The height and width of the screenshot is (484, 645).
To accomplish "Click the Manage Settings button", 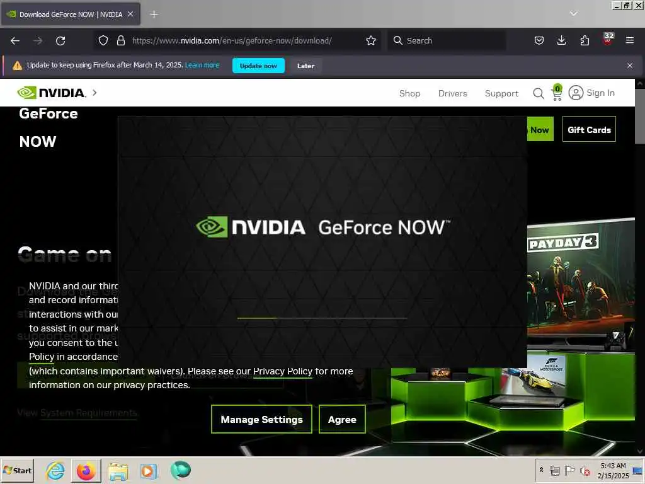I will click(x=261, y=419).
